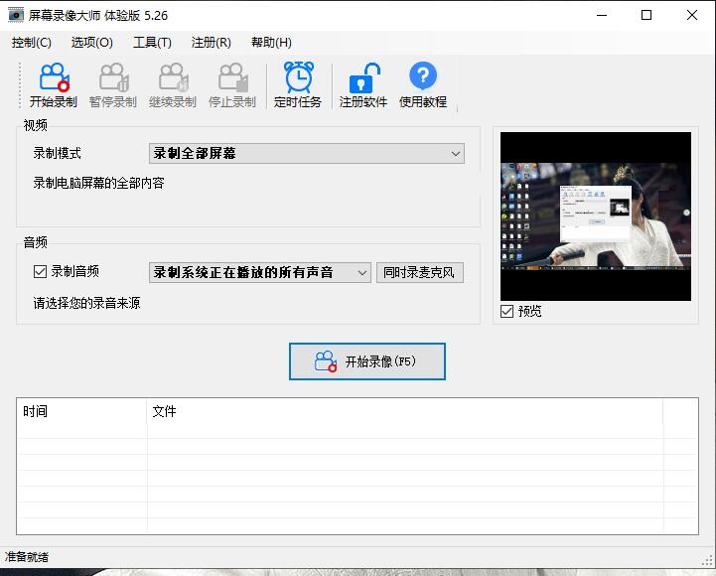The width and height of the screenshot is (716, 576).
Task: Maximize the 屏幕录像大师 window
Action: pos(646,15)
